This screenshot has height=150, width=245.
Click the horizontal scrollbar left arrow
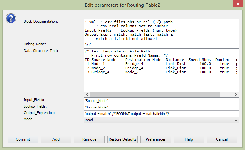click(x=86, y=95)
